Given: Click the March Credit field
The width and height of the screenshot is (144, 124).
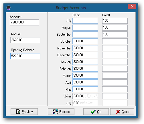Looking at the screenshot, I should pos(115,75).
